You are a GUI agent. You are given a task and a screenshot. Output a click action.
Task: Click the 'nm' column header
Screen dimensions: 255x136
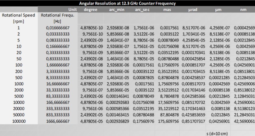[243, 9]
